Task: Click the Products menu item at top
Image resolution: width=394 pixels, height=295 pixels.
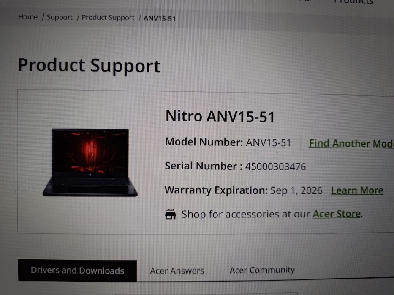Action: point(354,2)
